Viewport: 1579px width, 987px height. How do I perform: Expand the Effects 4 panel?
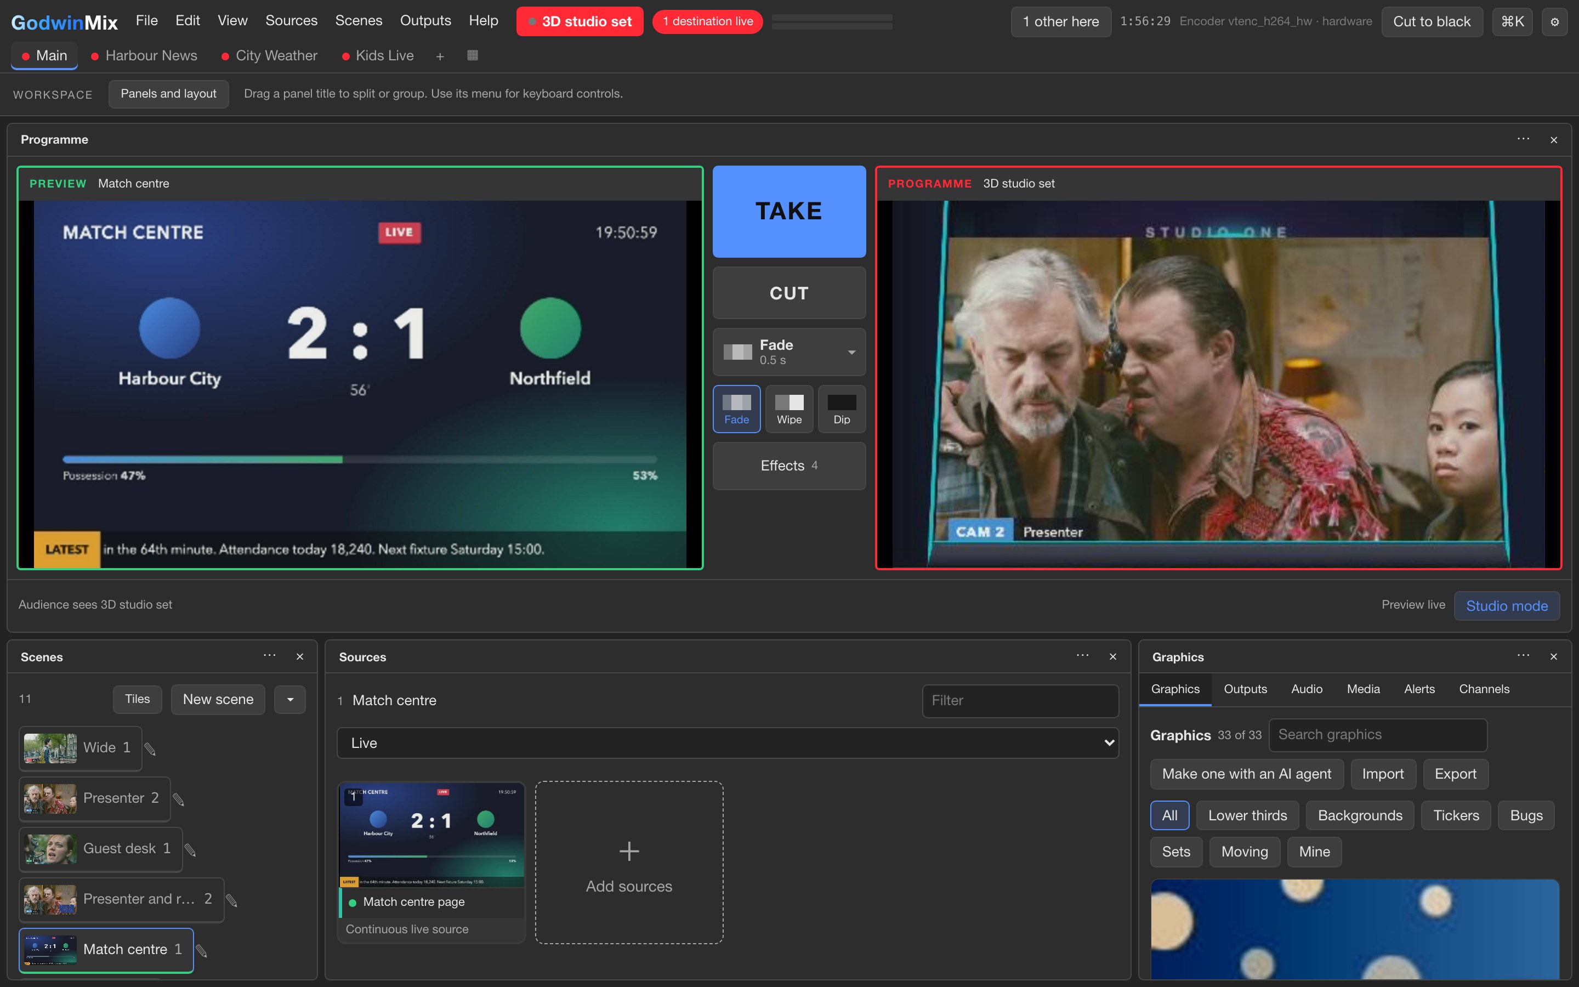coord(789,466)
